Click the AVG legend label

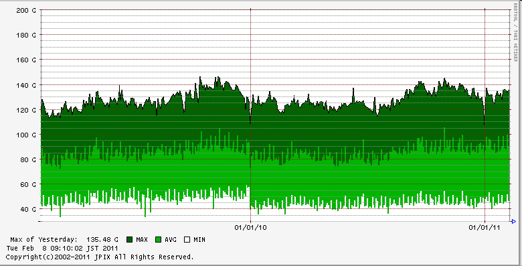[171, 240]
